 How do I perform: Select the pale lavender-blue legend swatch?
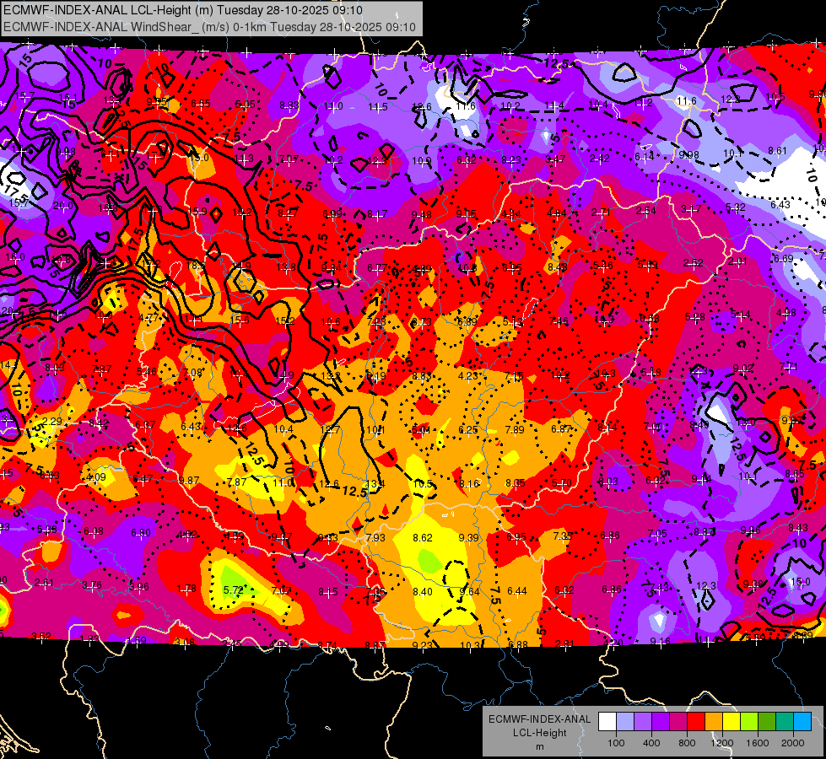point(624,722)
